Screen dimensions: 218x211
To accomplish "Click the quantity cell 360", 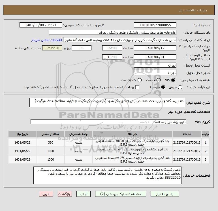I will click(x=50, y=142).
